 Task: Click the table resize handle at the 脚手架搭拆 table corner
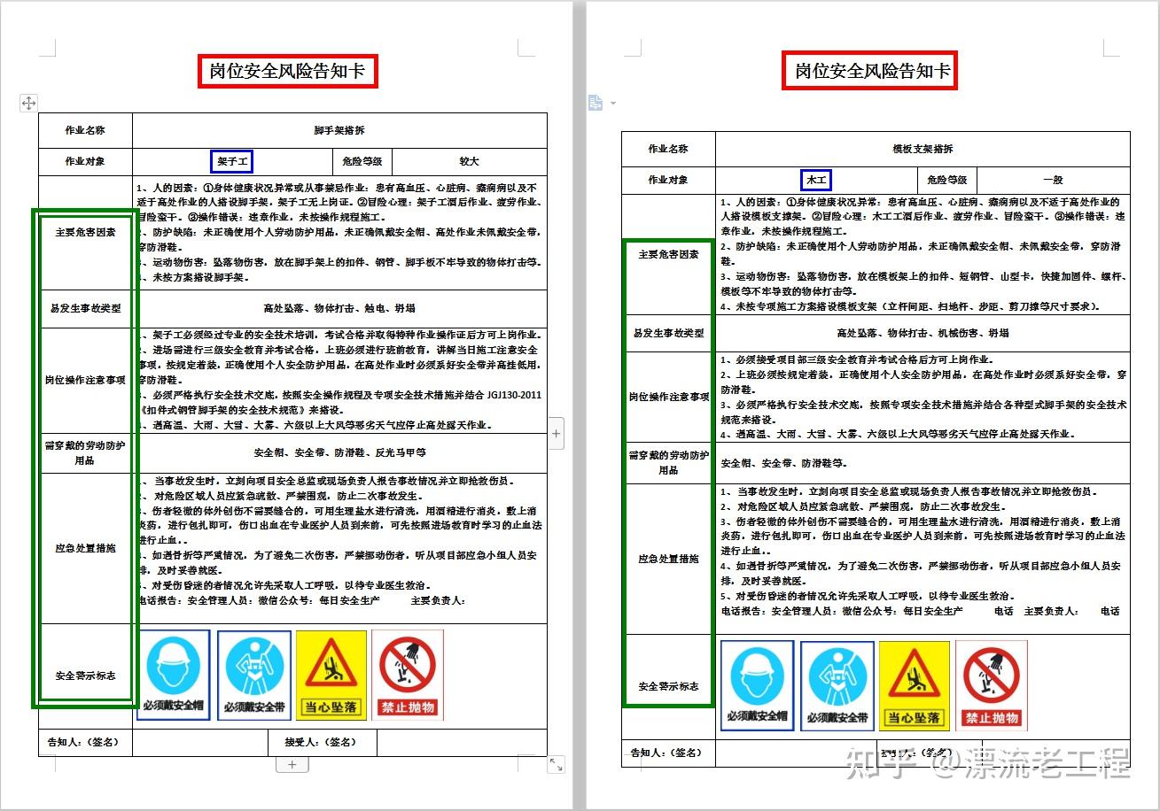click(x=557, y=764)
